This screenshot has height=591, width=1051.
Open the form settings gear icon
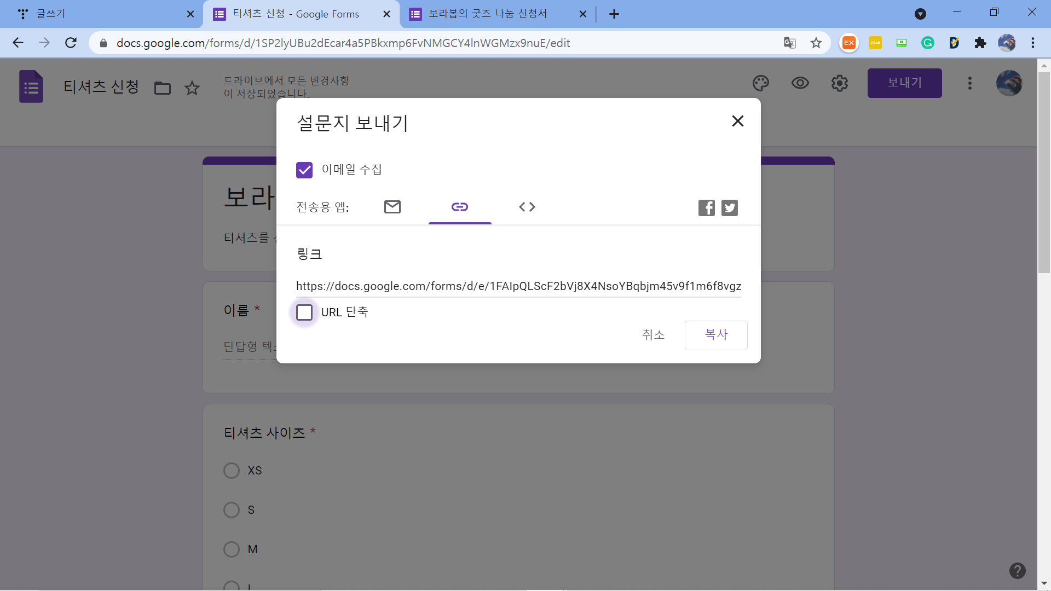(839, 83)
